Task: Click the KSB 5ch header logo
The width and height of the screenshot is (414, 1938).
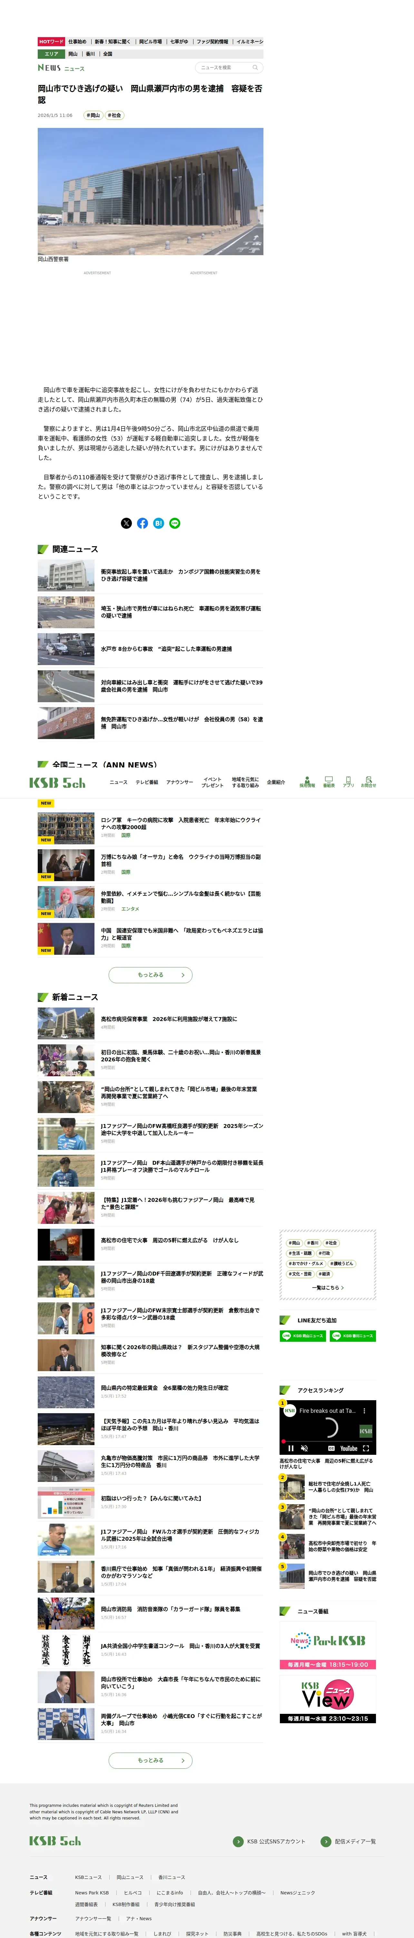Action: 57,782
